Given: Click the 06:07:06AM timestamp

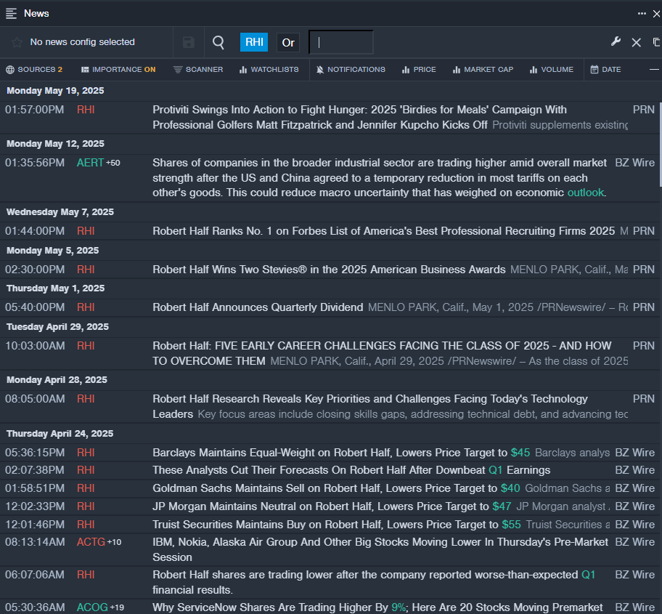Looking at the screenshot, I should [35, 575].
